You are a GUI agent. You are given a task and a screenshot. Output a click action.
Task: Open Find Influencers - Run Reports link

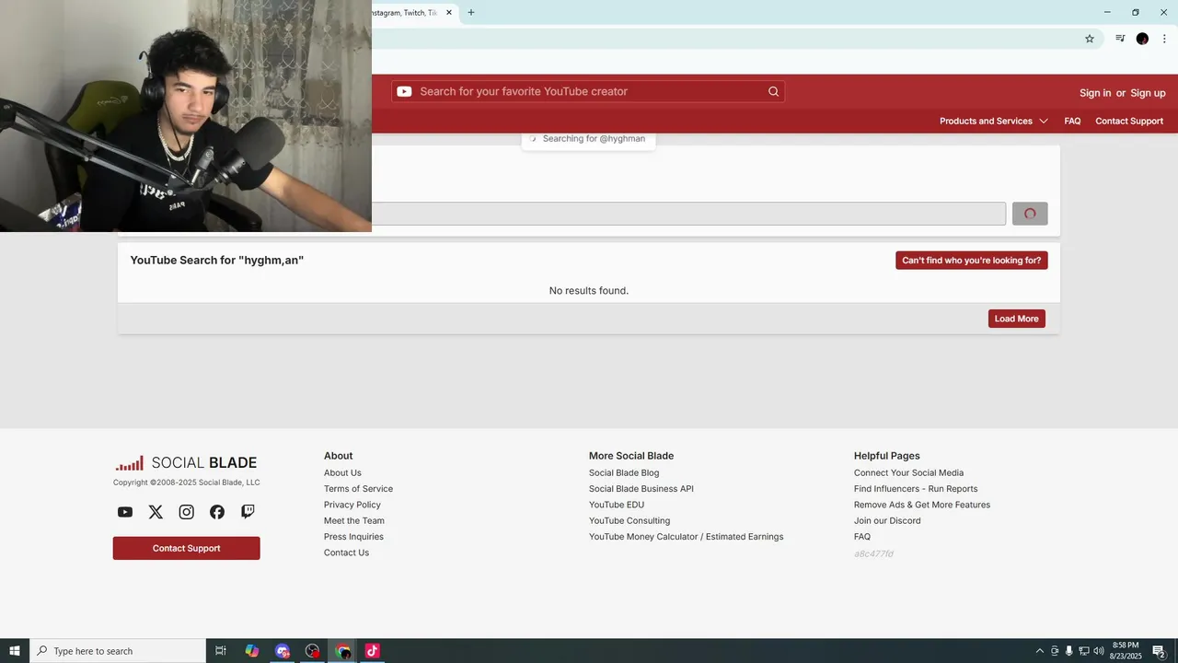pyautogui.click(x=916, y=489)
